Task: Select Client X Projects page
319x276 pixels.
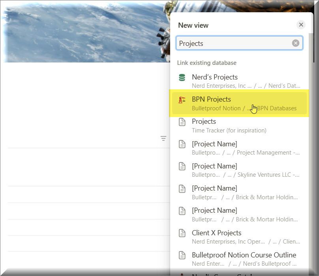Action: (x=239, y=237)
